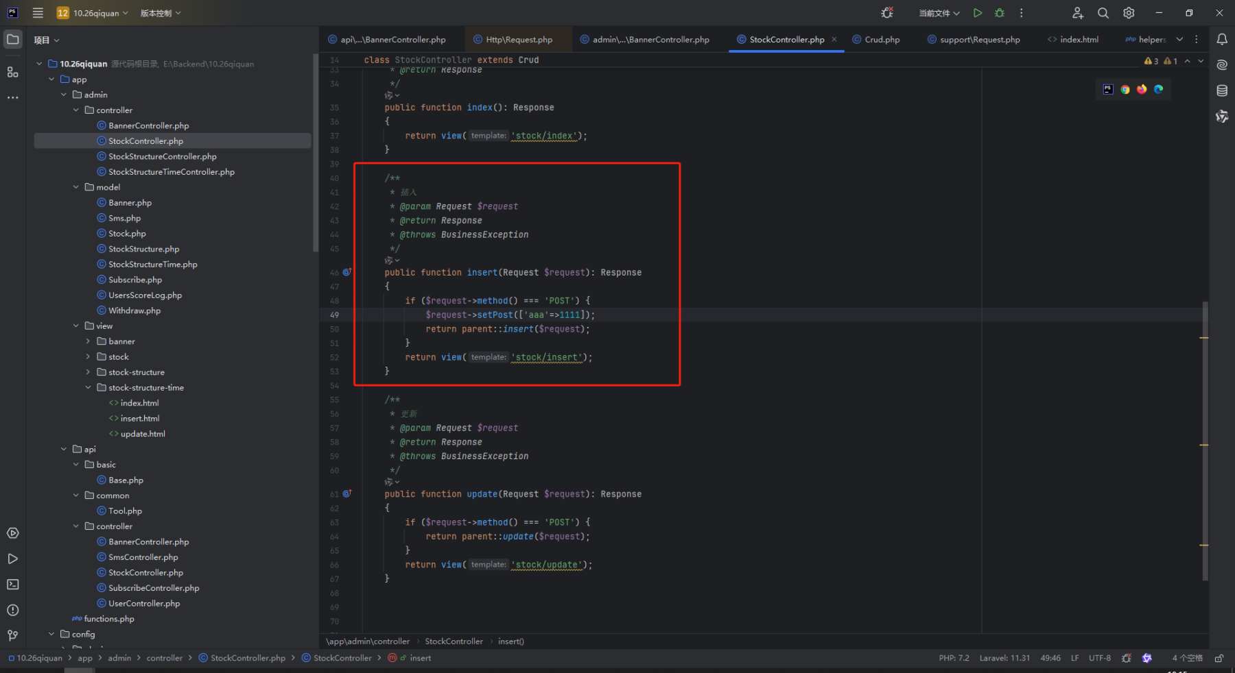Open the Notifications bell icon
This screenshot has height=673, width=1235.
pyautogui.click(x=1222, y=40)
